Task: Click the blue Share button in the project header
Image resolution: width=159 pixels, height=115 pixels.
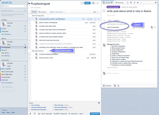Action: point(87,3)
